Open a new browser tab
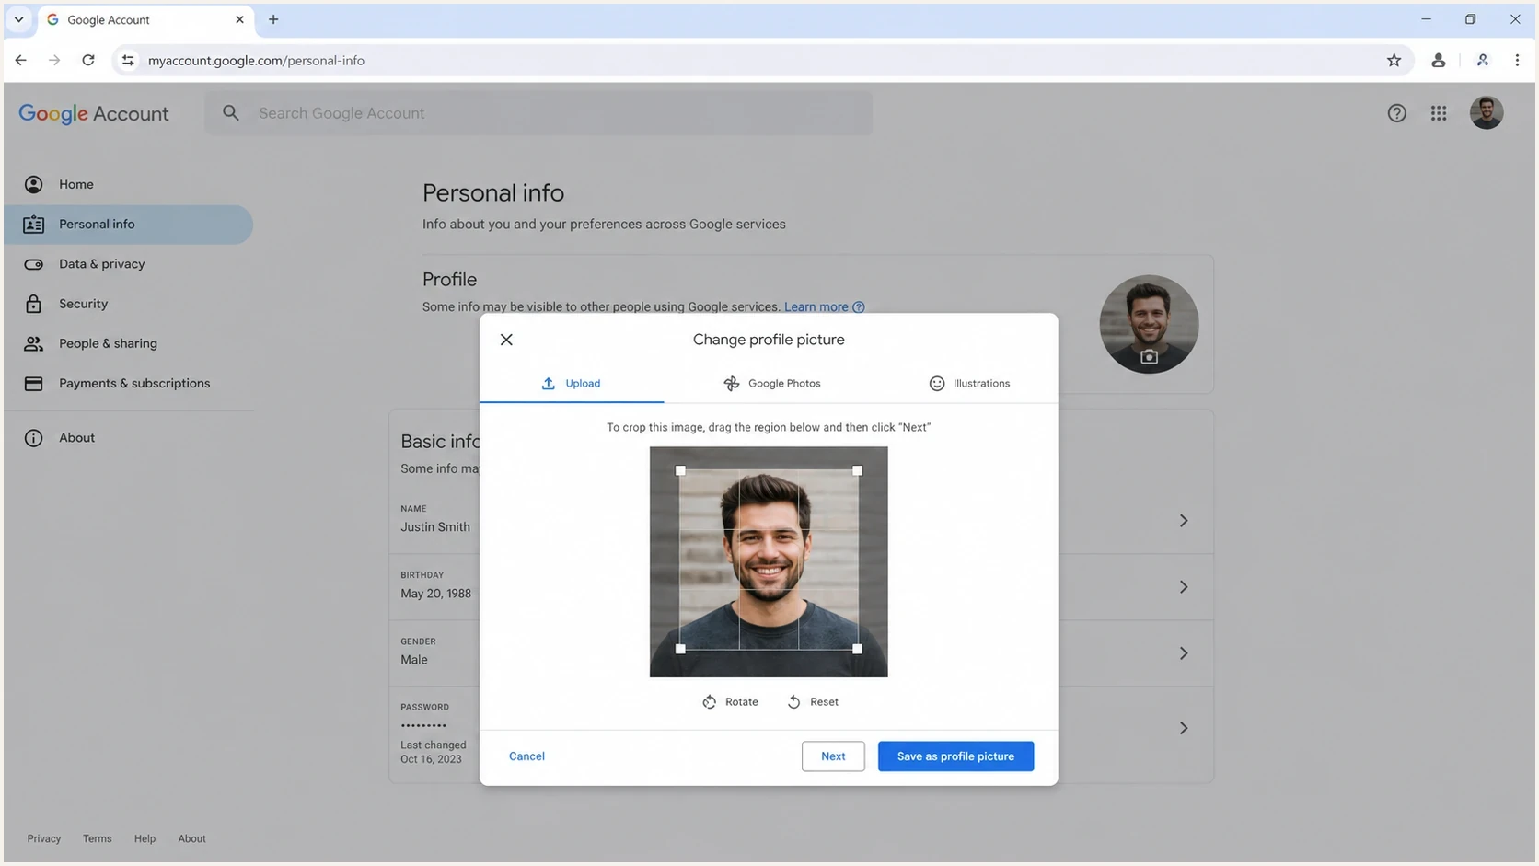 point(273,19)
